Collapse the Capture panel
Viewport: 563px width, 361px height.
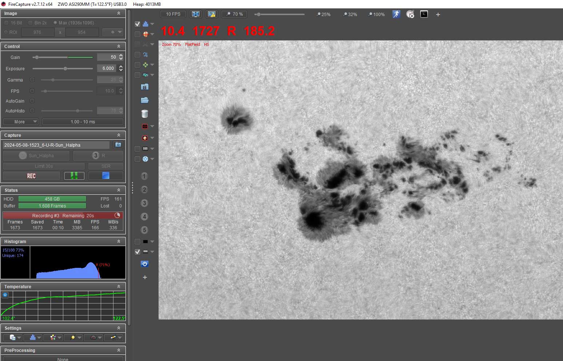pyautogui.click(x=119, y=135)
